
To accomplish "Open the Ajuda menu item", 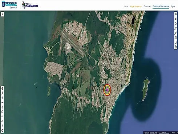I will point(173,7).
